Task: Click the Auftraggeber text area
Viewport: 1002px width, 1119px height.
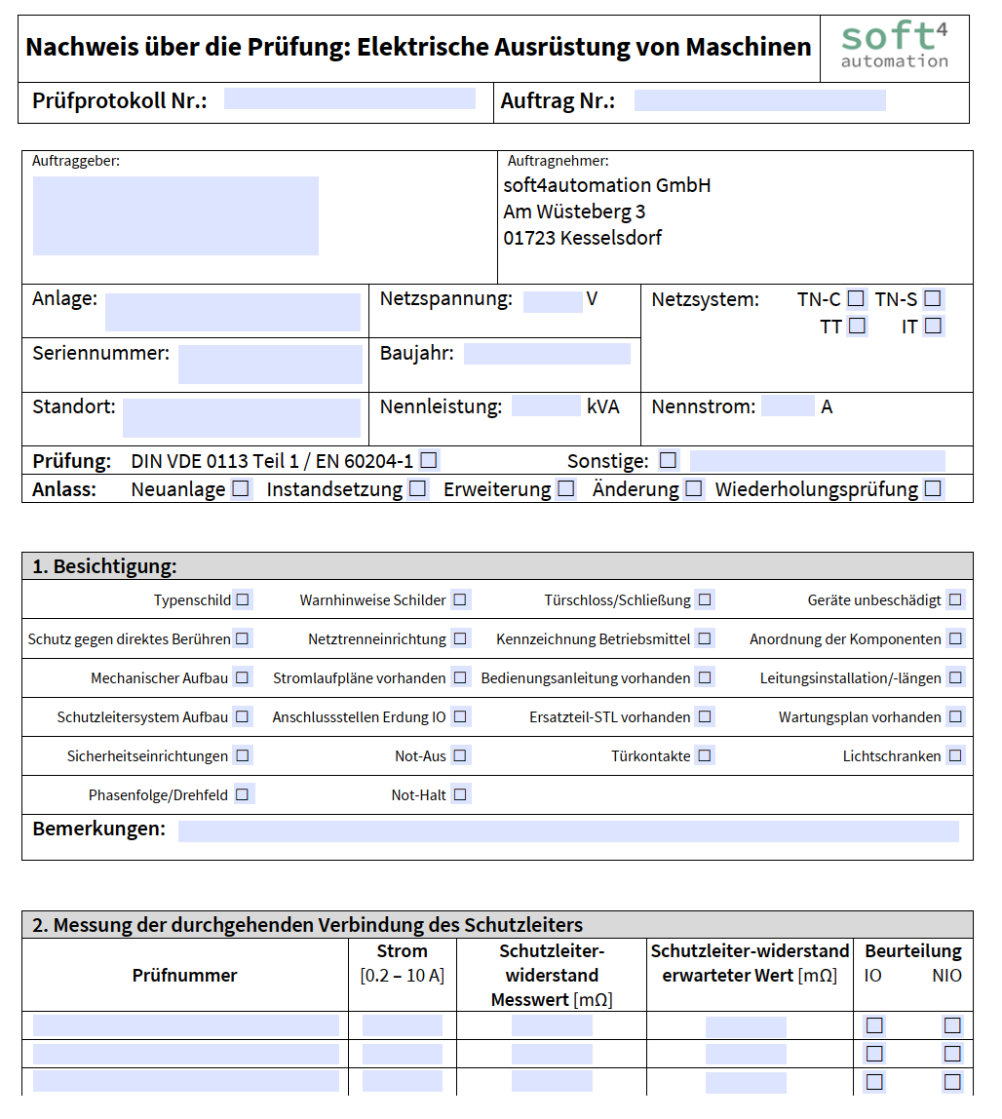Action: point(175,215)
